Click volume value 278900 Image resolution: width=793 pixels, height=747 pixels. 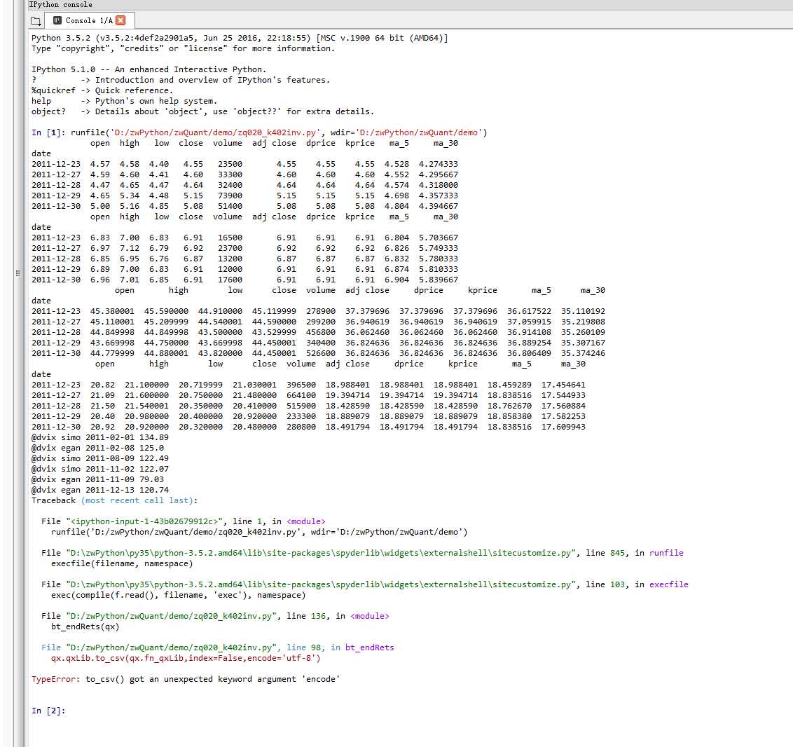click(x=321, y=311)
